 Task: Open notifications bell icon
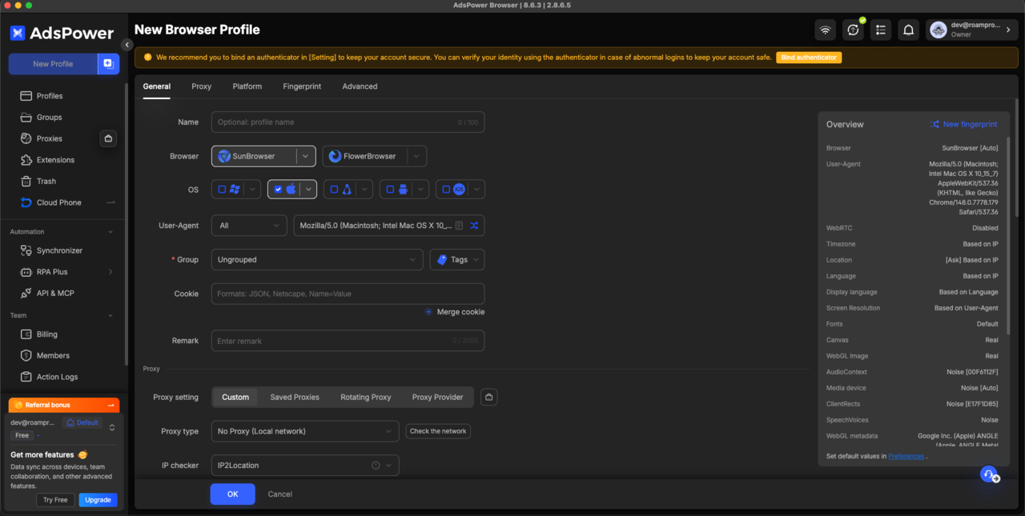[908, 30]
